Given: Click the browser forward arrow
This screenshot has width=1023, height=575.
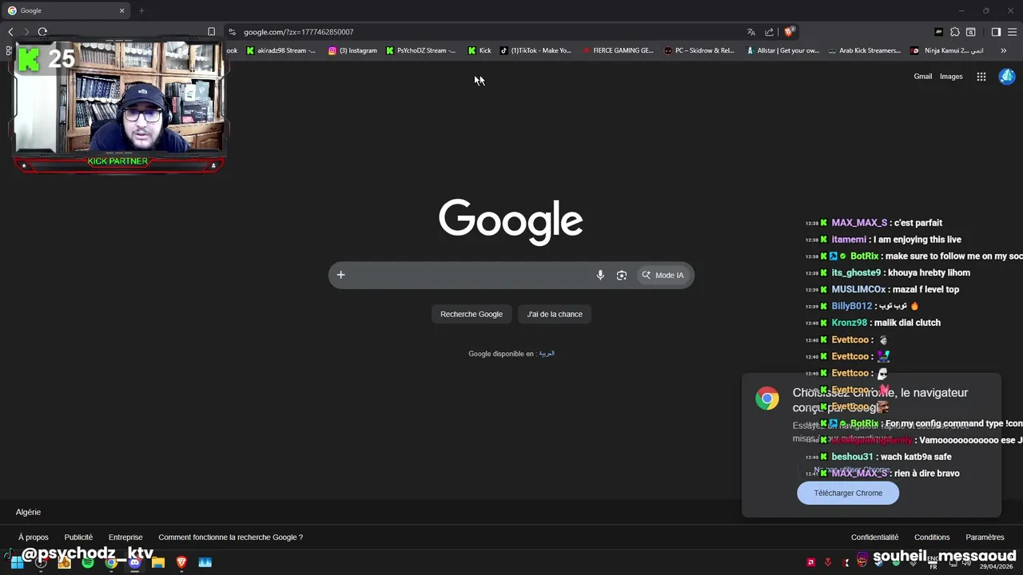Looking at the screenshot, I should pos(26,32).
